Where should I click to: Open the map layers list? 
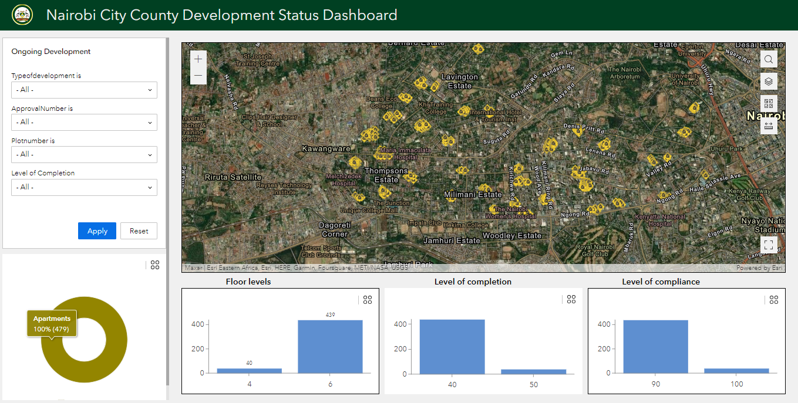tap(769, 82)
